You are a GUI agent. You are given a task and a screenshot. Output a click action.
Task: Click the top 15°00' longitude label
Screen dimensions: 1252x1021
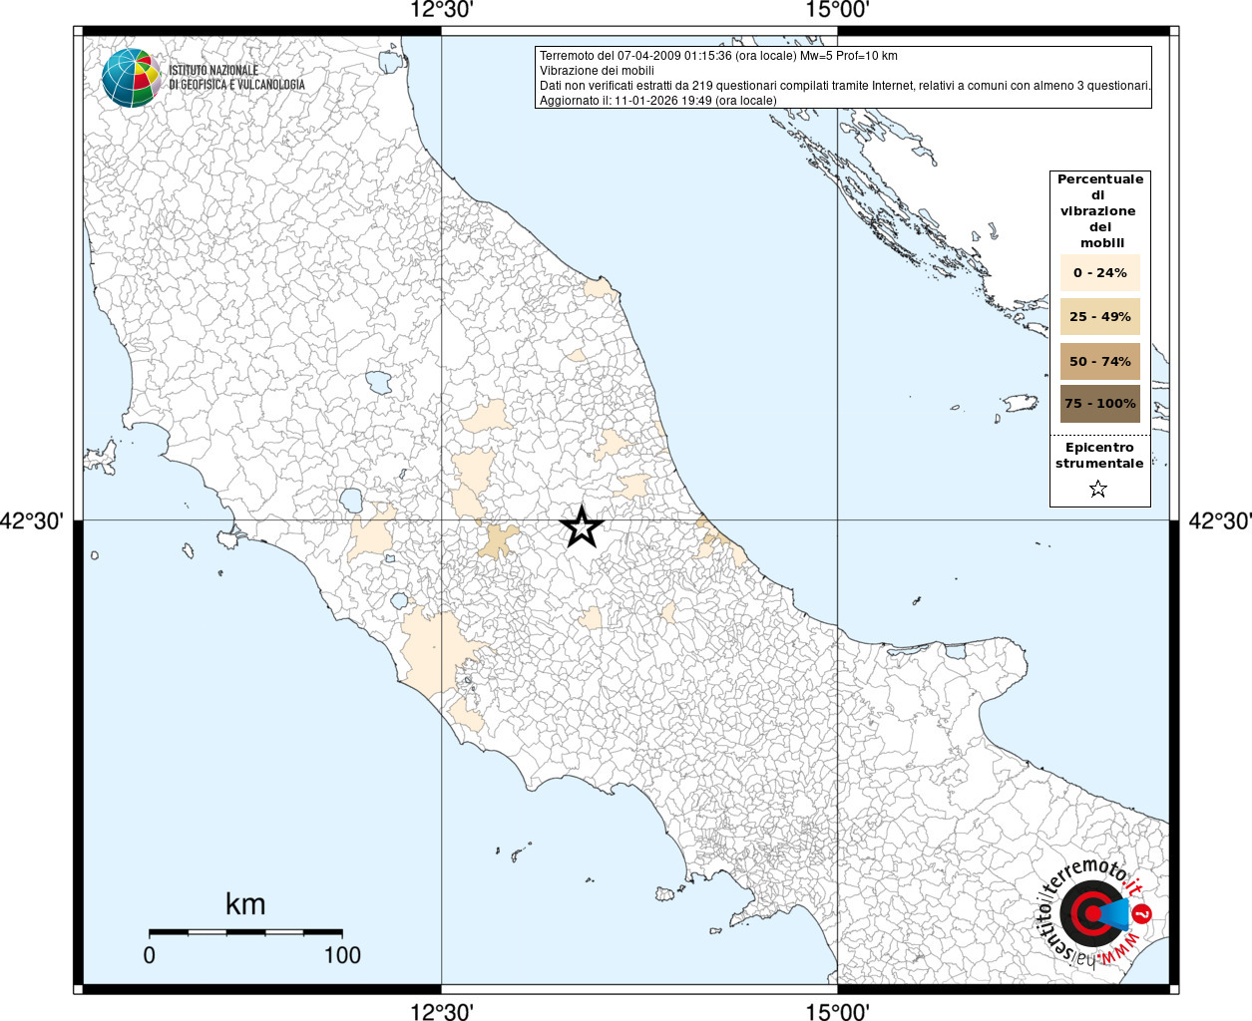pyautogui.click(x=838, y=10)
